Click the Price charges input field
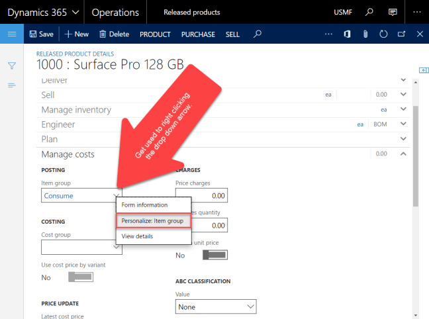 (202, 195)
